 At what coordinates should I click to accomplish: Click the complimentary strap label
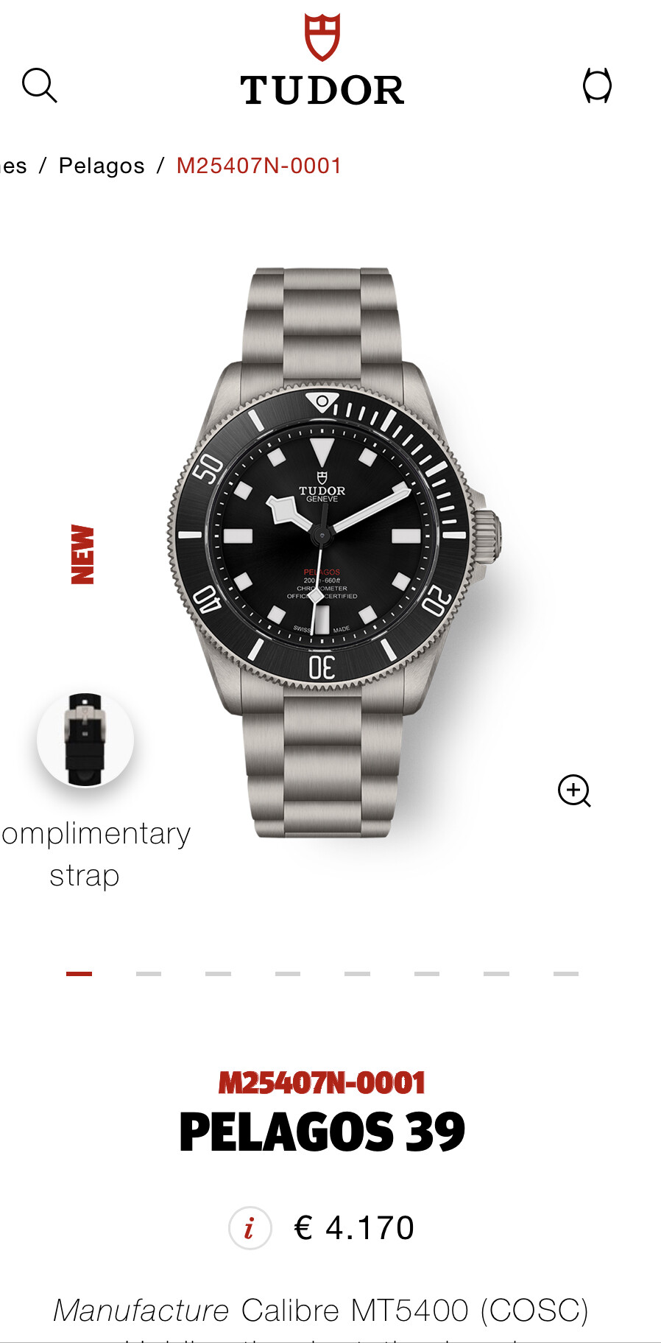pyautogui.click(x=96, y=854)
